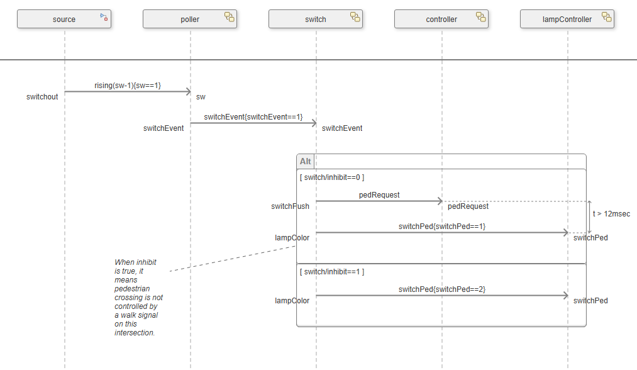Click the component icon on the switch header

[355, 18]
